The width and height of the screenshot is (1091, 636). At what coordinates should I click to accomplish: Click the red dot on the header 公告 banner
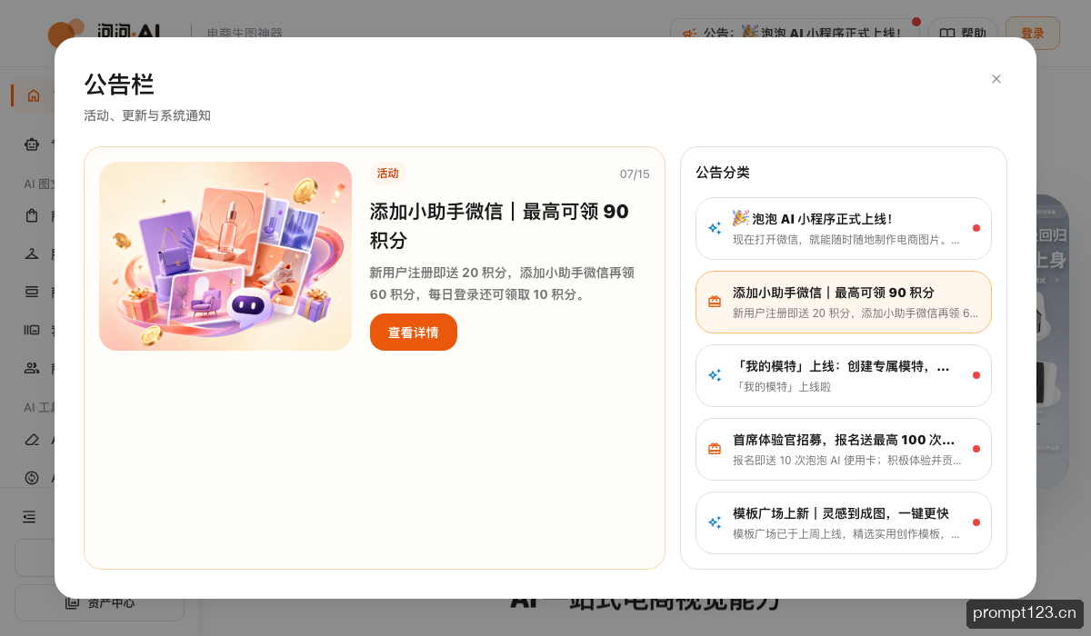pyautogui.click(x=916, y=21)
